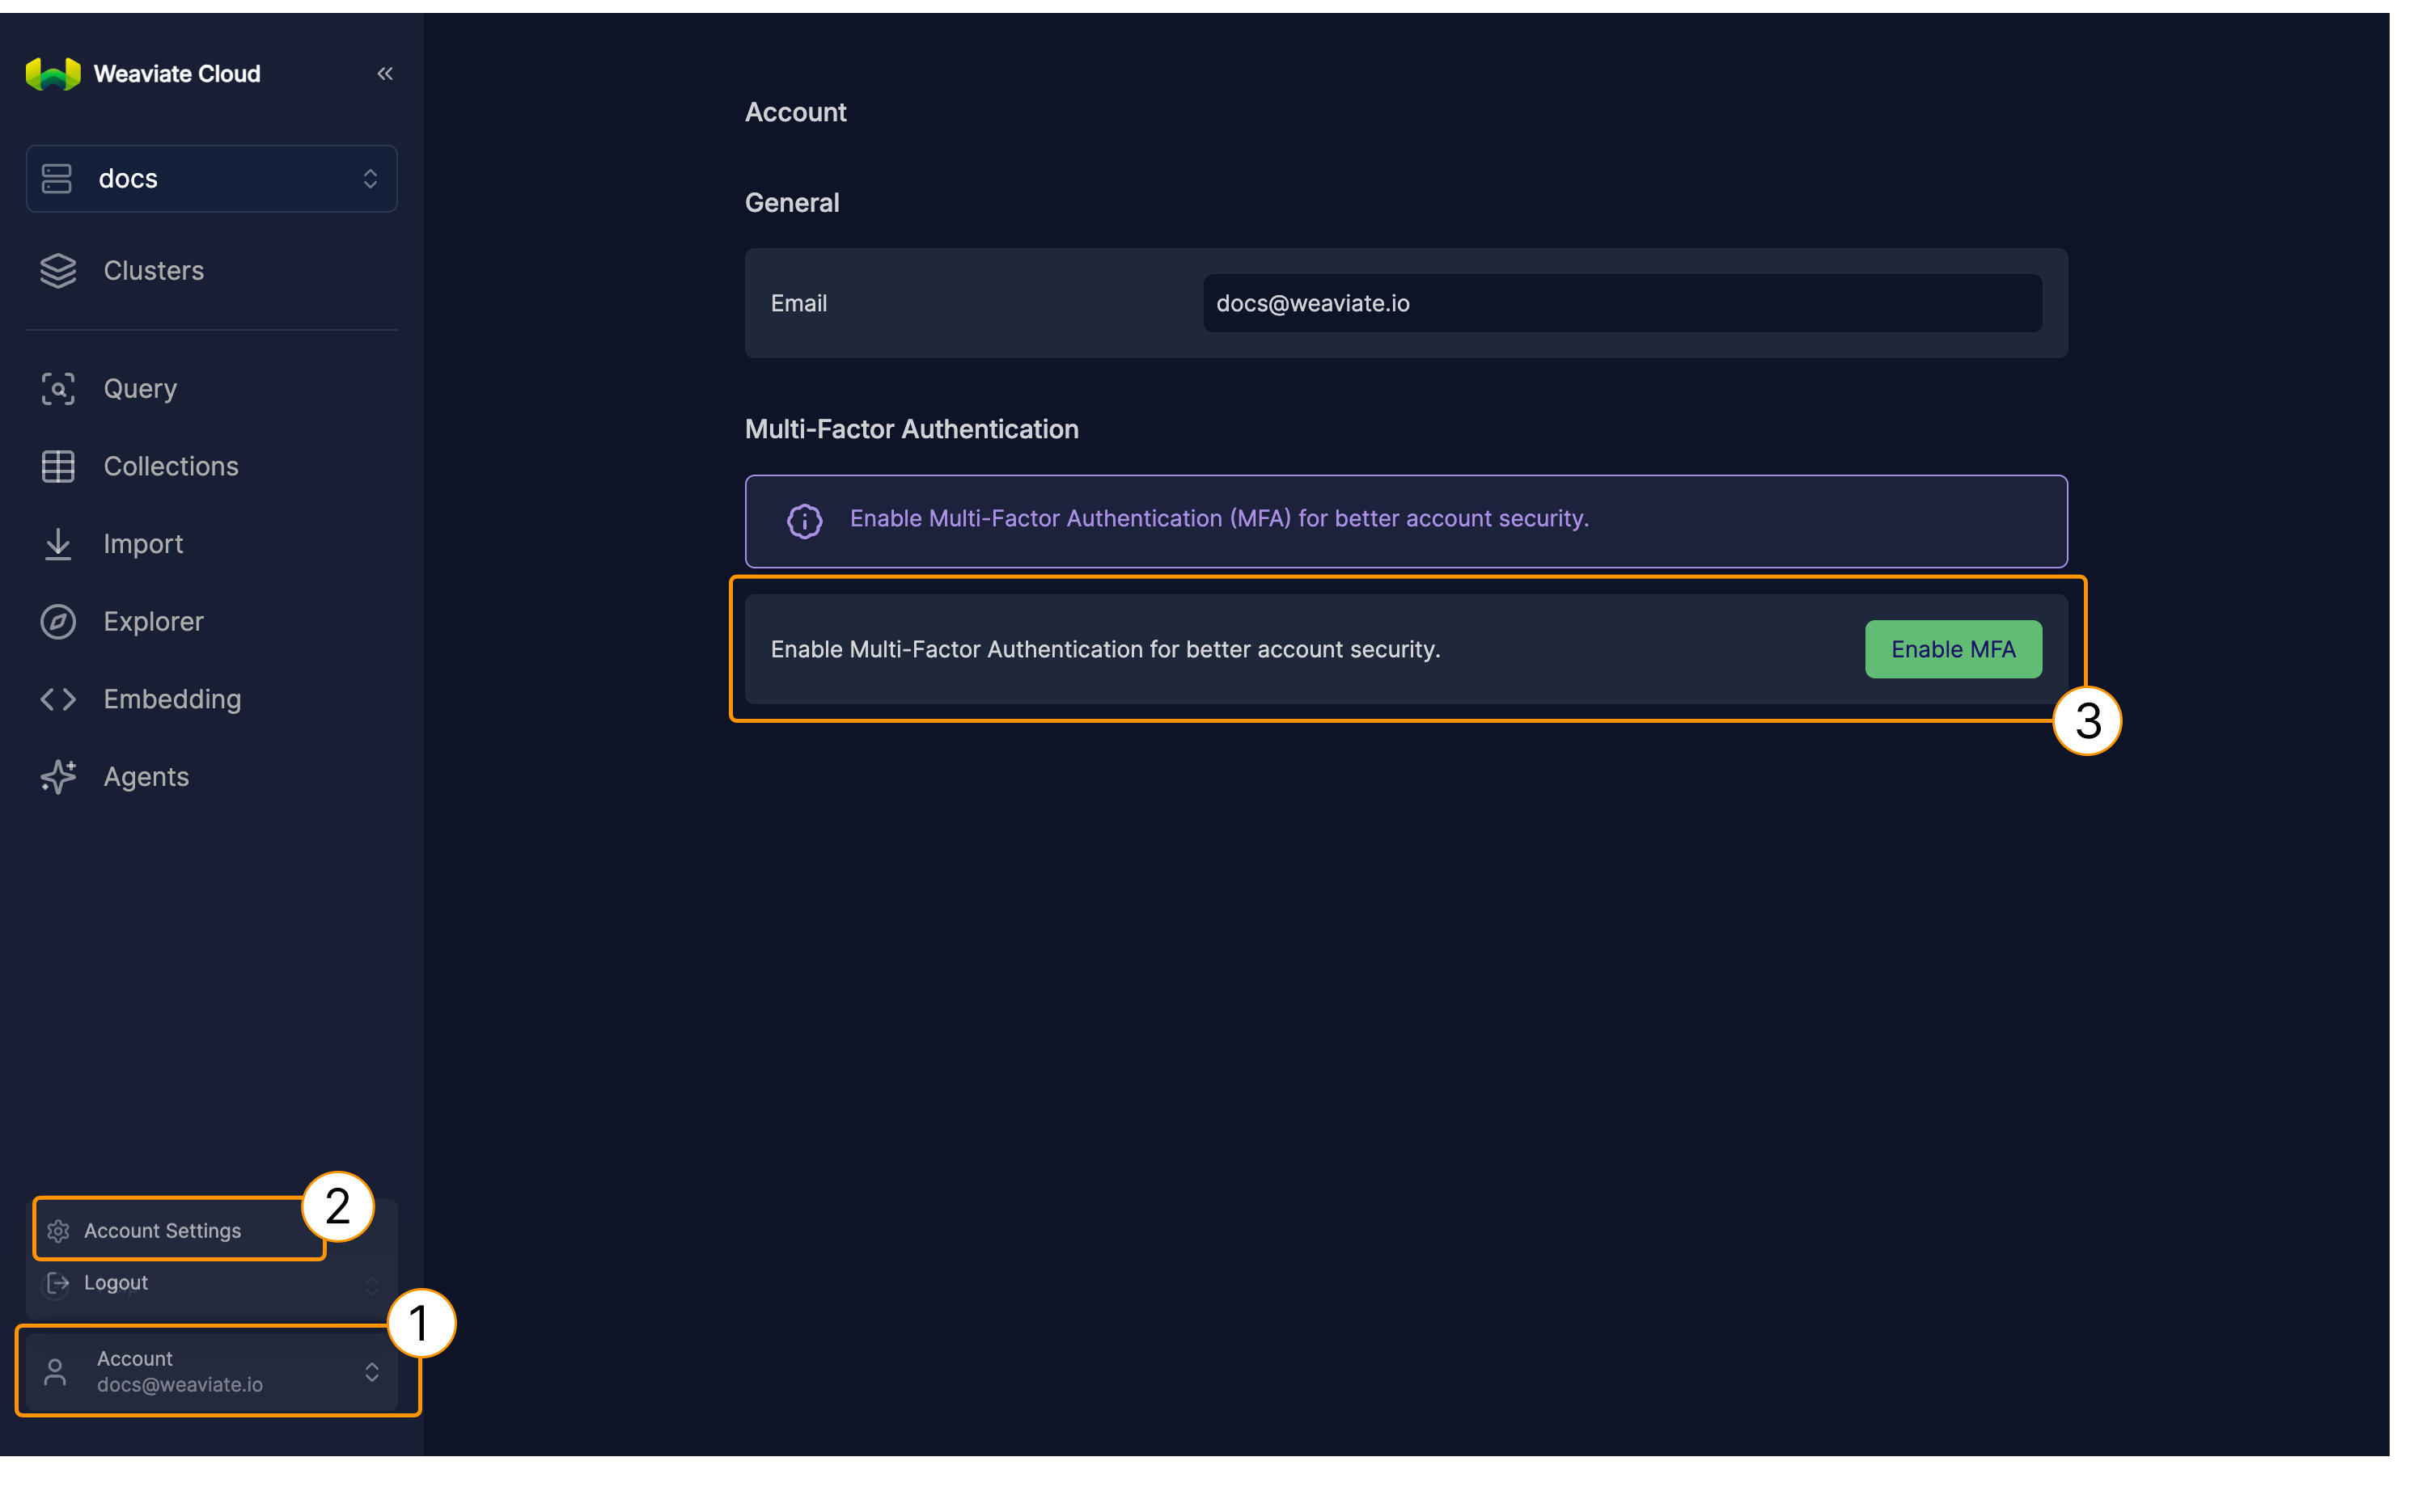Viewport: 2422px width, 1512px height.
Task: Click the Email input field
Action: pyautogui.click(x=1620, y=304)
